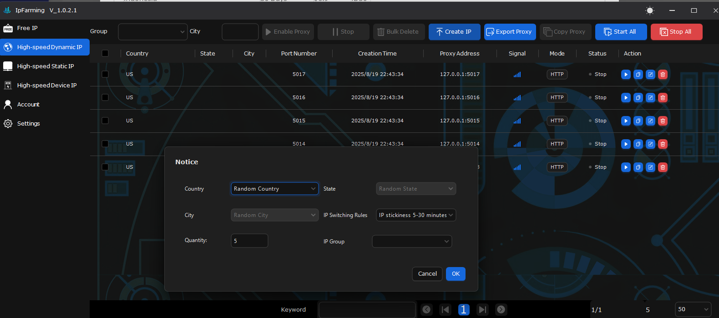Image resolution: width=719 pixels, height=318 pixels.
Task: Select page number 1 in pagination
Action: (x=463, y=309)
